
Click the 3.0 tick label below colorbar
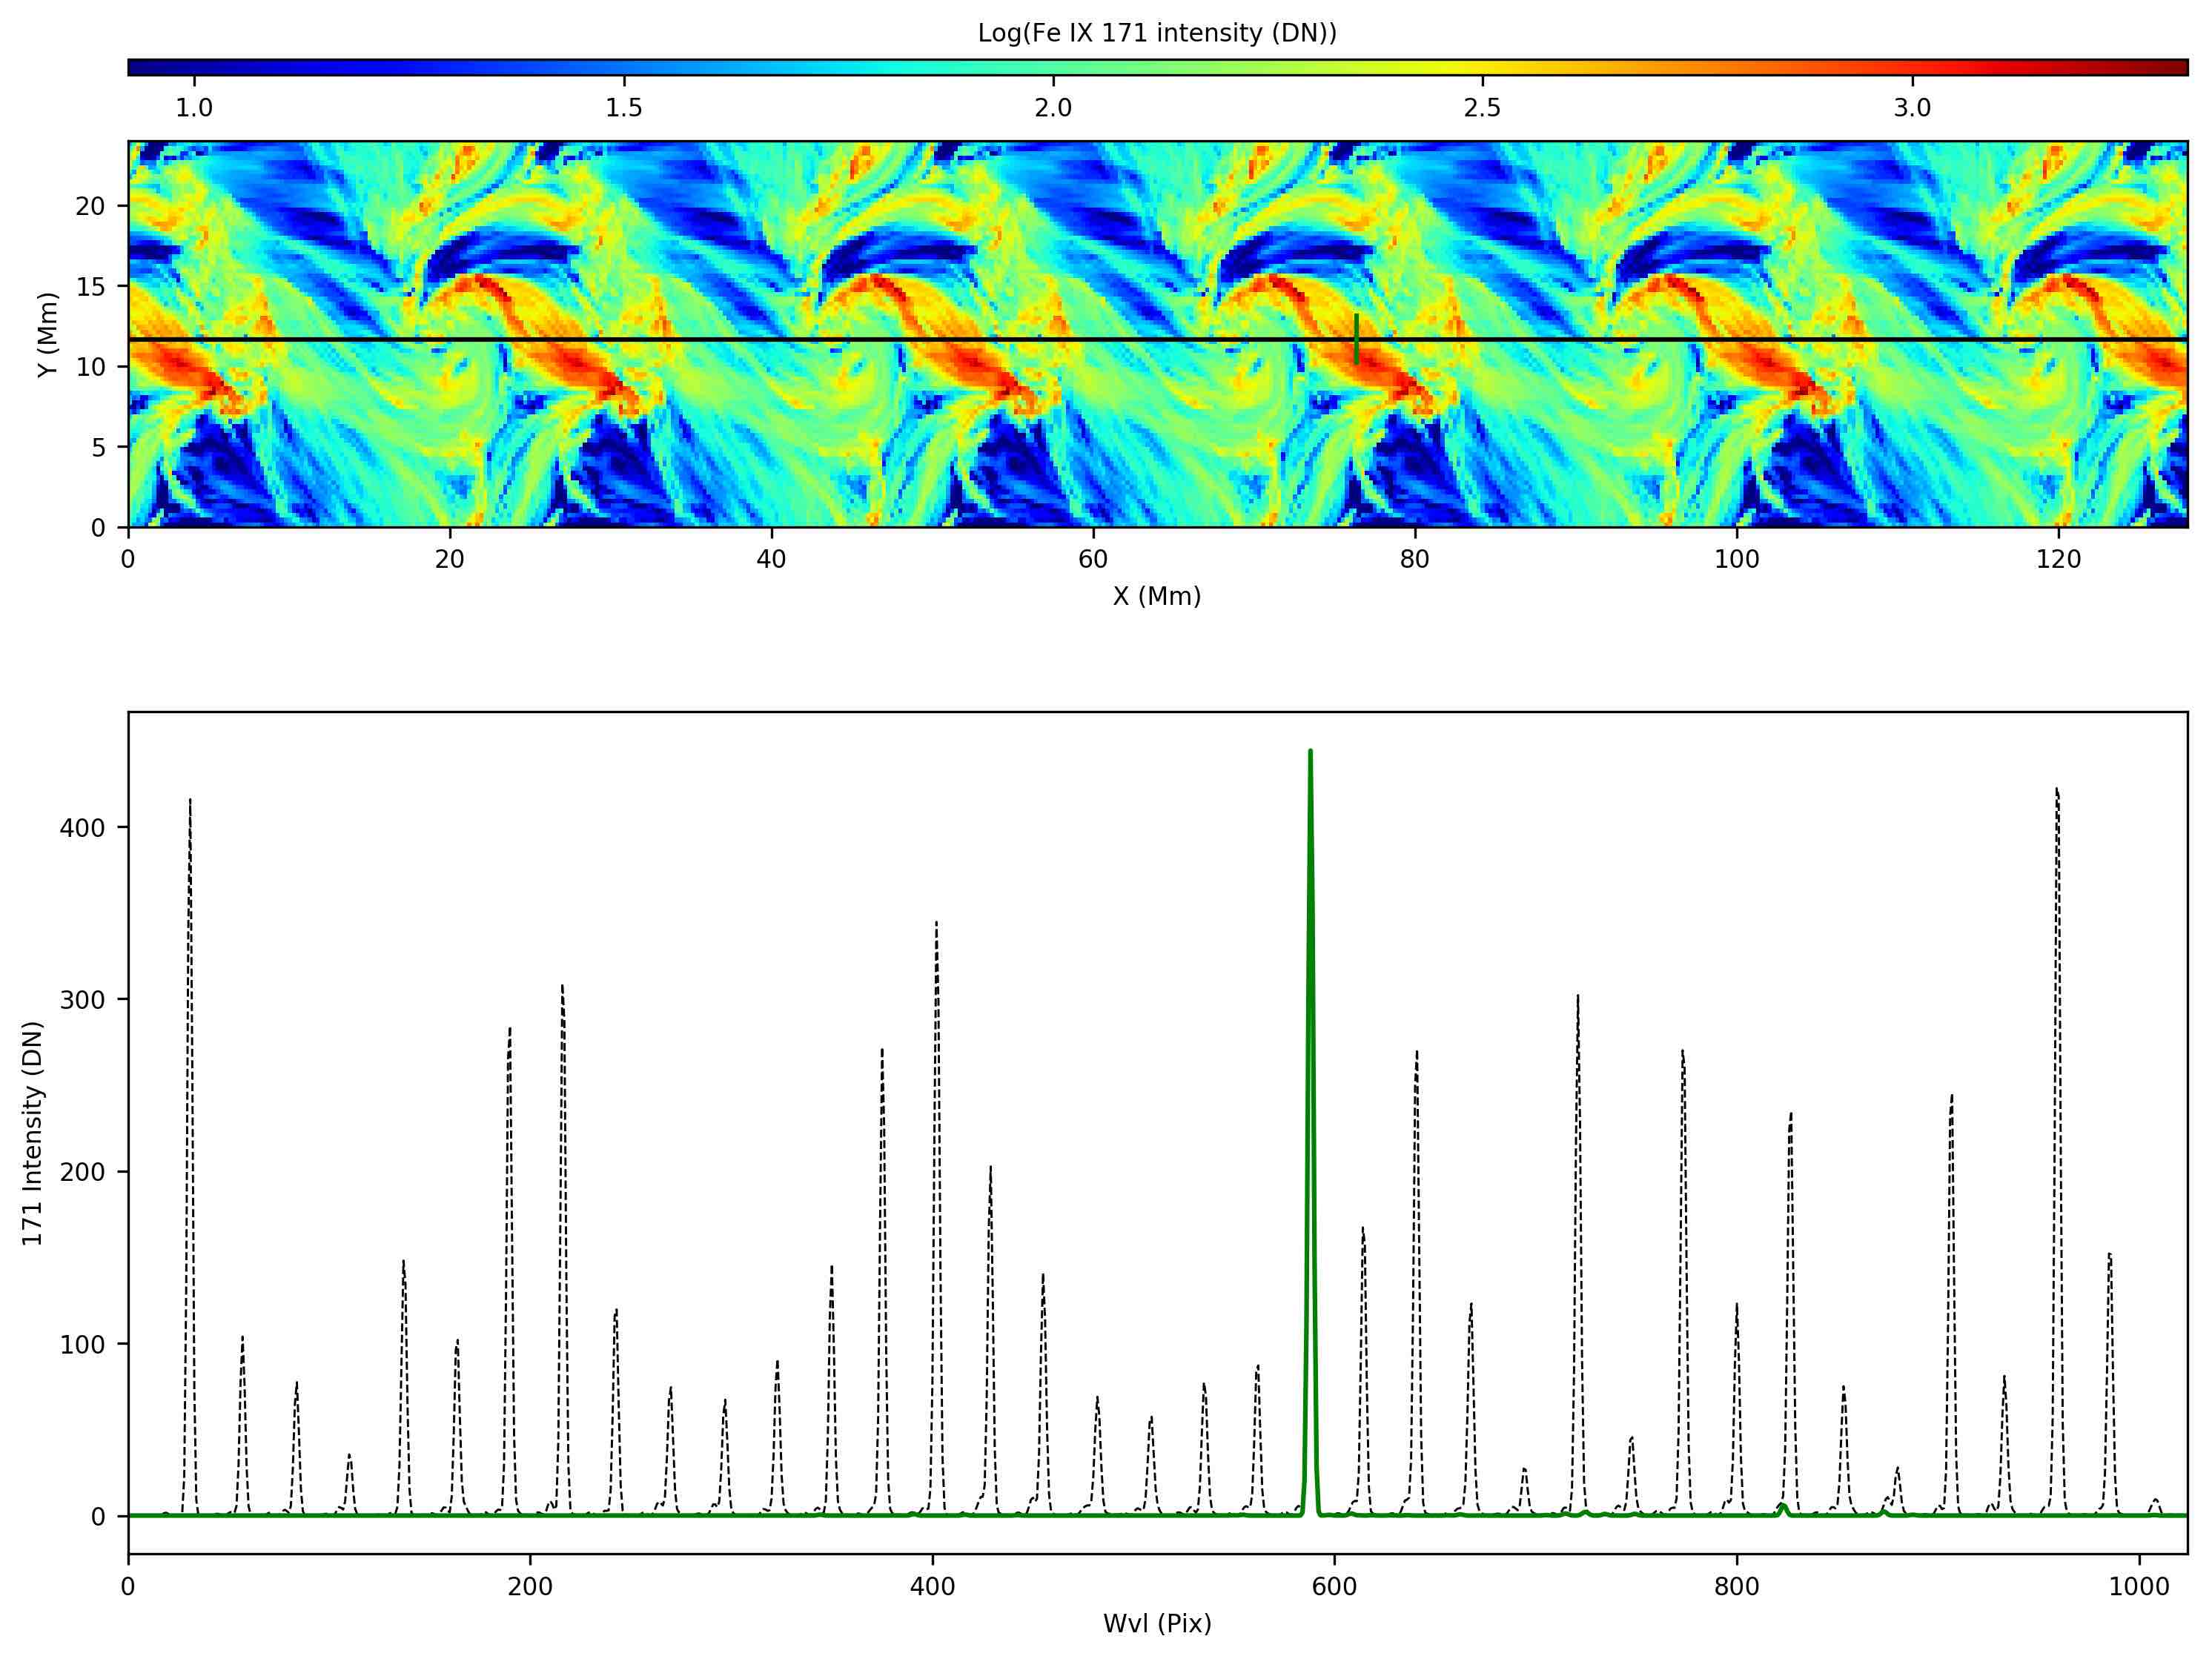pos(1912,108)
